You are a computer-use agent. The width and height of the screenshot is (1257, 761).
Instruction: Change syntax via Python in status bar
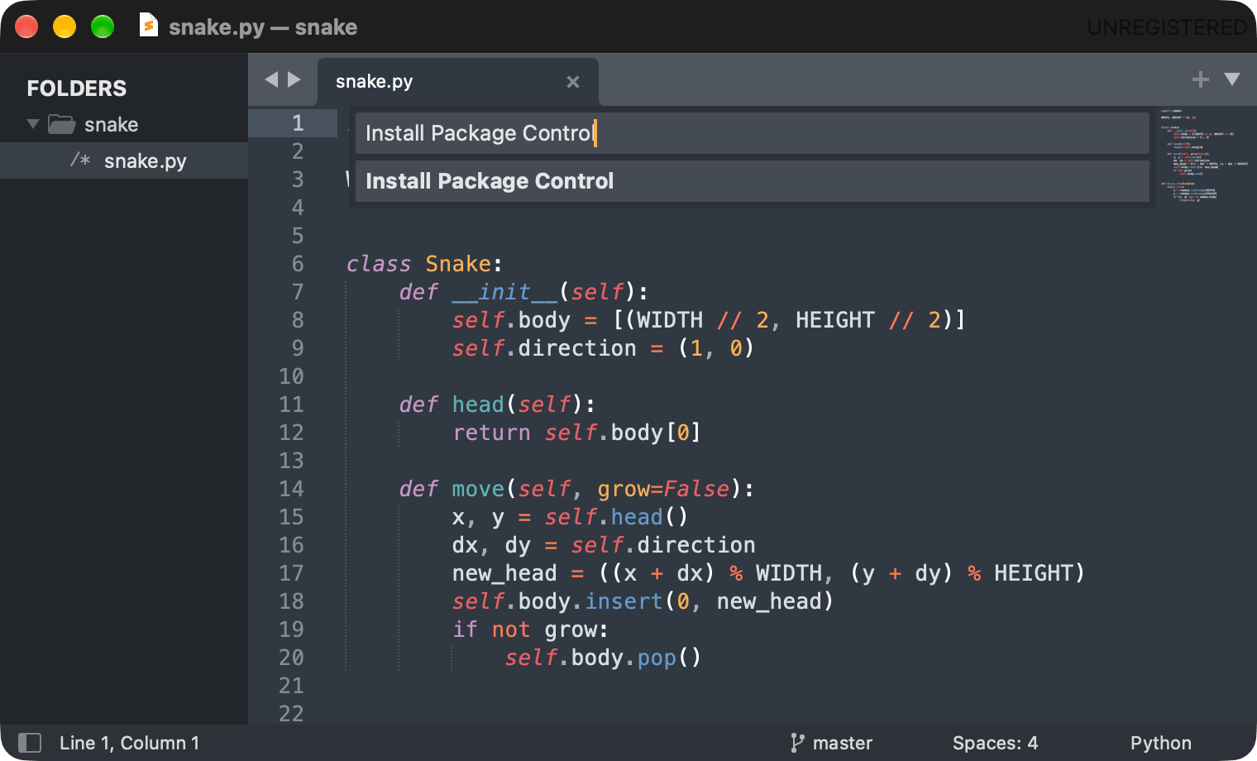1161,743
